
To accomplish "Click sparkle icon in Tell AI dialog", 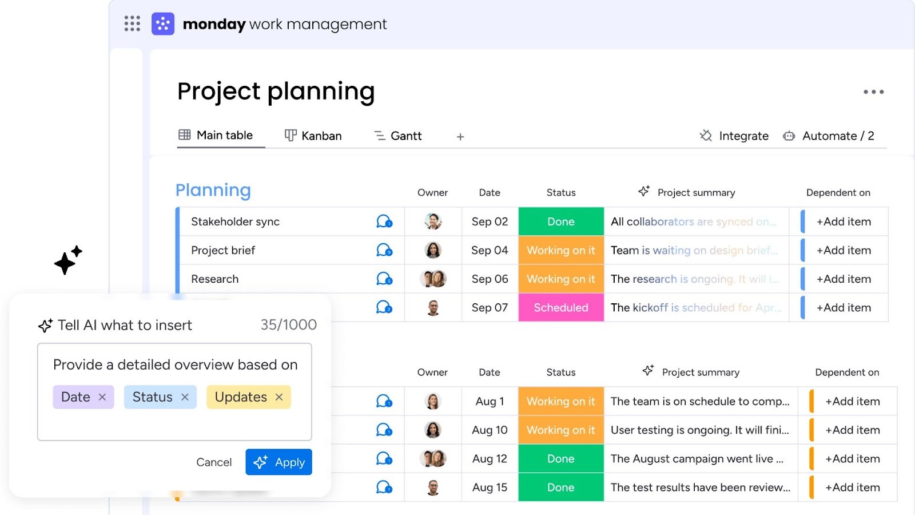I will [x=45, y=325].
